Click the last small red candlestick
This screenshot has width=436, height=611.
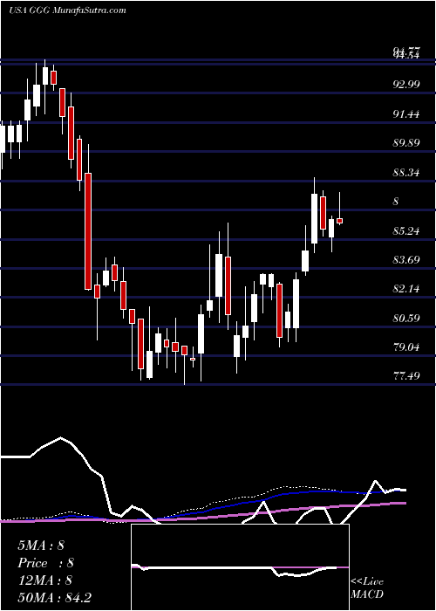[339, 221]
